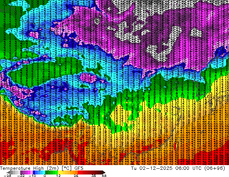Image resolution: width=229 pixels, height=177 pixels.
Task: Click the 48 label on the color scale
Action: tap(104, 176)
